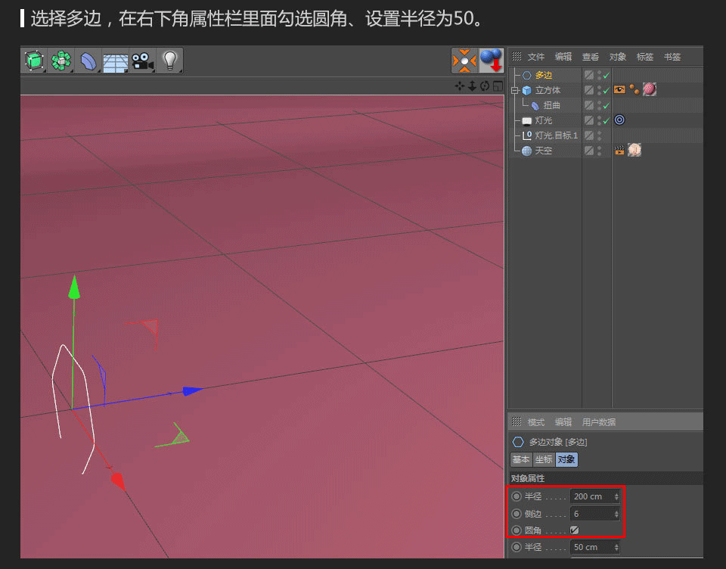Click the Light object icon in the toolbar
This screenshot has width=726, height=569.
170,61
